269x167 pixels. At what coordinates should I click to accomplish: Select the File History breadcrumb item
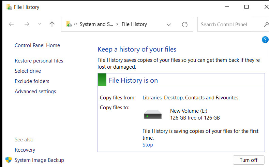click(134, 24)
